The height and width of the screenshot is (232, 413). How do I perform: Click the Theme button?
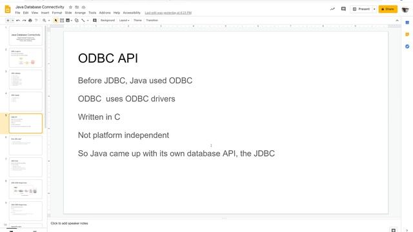click(137, 20)
